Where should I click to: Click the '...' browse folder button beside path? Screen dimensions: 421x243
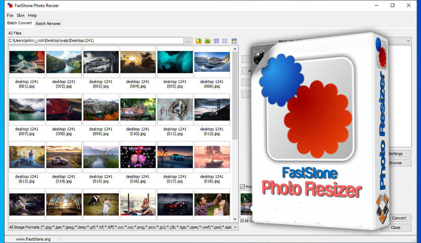188,41
